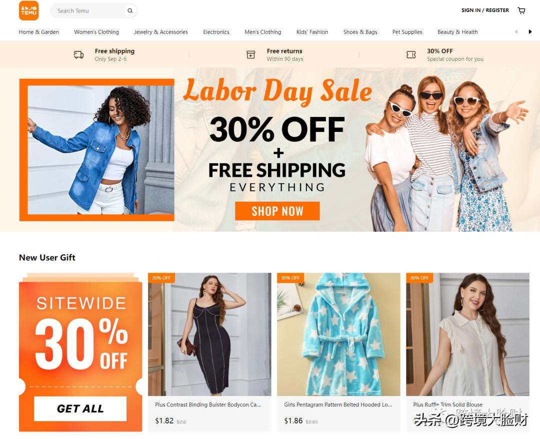This screenshot has height=439, width=540.
Task: Click the free returns box icon
Action: coord(250,54)
